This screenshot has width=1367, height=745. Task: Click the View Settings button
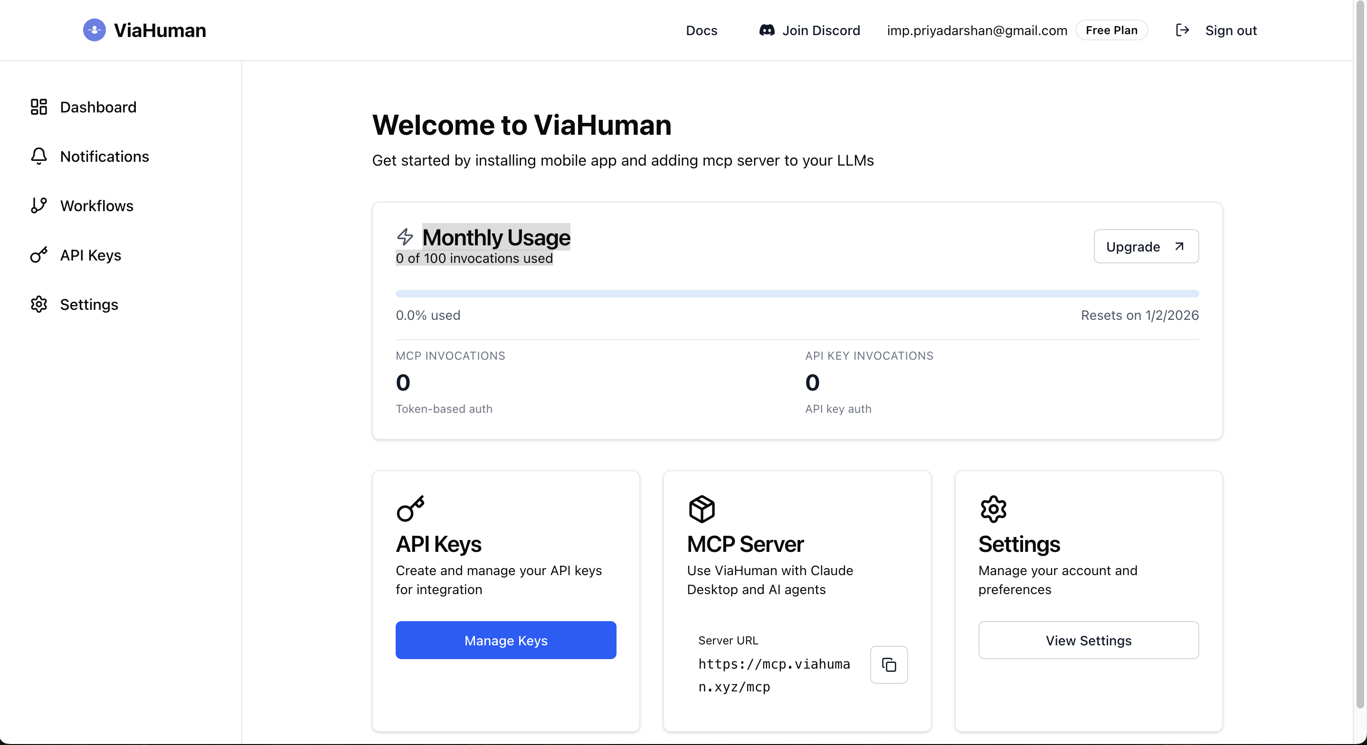point(1088,640)
